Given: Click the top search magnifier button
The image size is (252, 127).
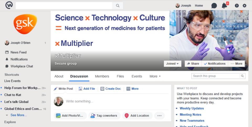Looking at the screenshot, I should coord(118,5).
